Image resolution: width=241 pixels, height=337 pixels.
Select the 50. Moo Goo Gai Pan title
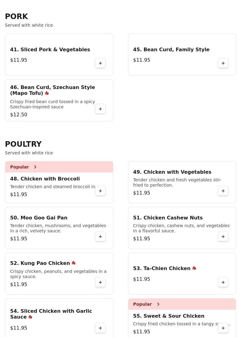click(39, 218)
